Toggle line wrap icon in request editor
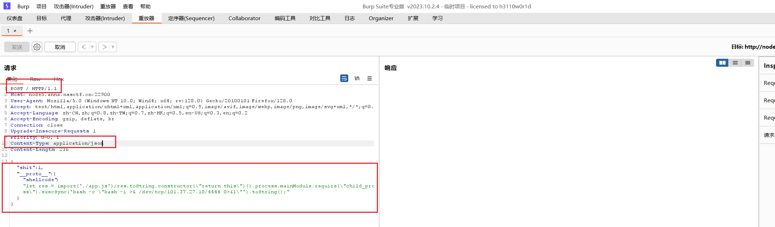 click(344, 78)
